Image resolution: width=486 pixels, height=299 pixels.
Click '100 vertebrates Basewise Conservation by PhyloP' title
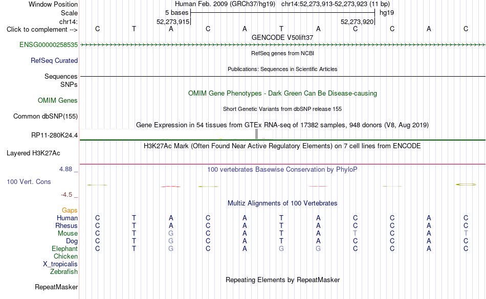coord(282,170)
